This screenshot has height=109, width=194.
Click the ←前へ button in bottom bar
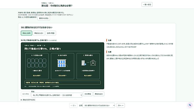pyautogui.click(x=73, y=105)
